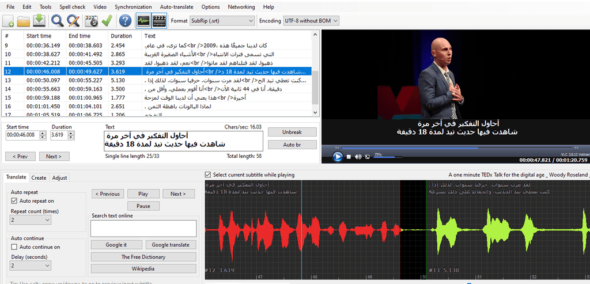The image size is (590, 284).
Task: Enable Auto repeat on checkbox
Action: [14, 201]
